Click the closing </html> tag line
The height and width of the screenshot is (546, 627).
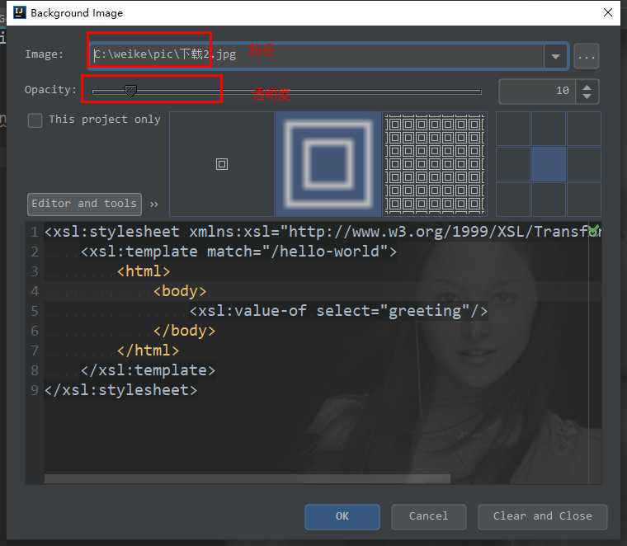click(x=148, y=351)
